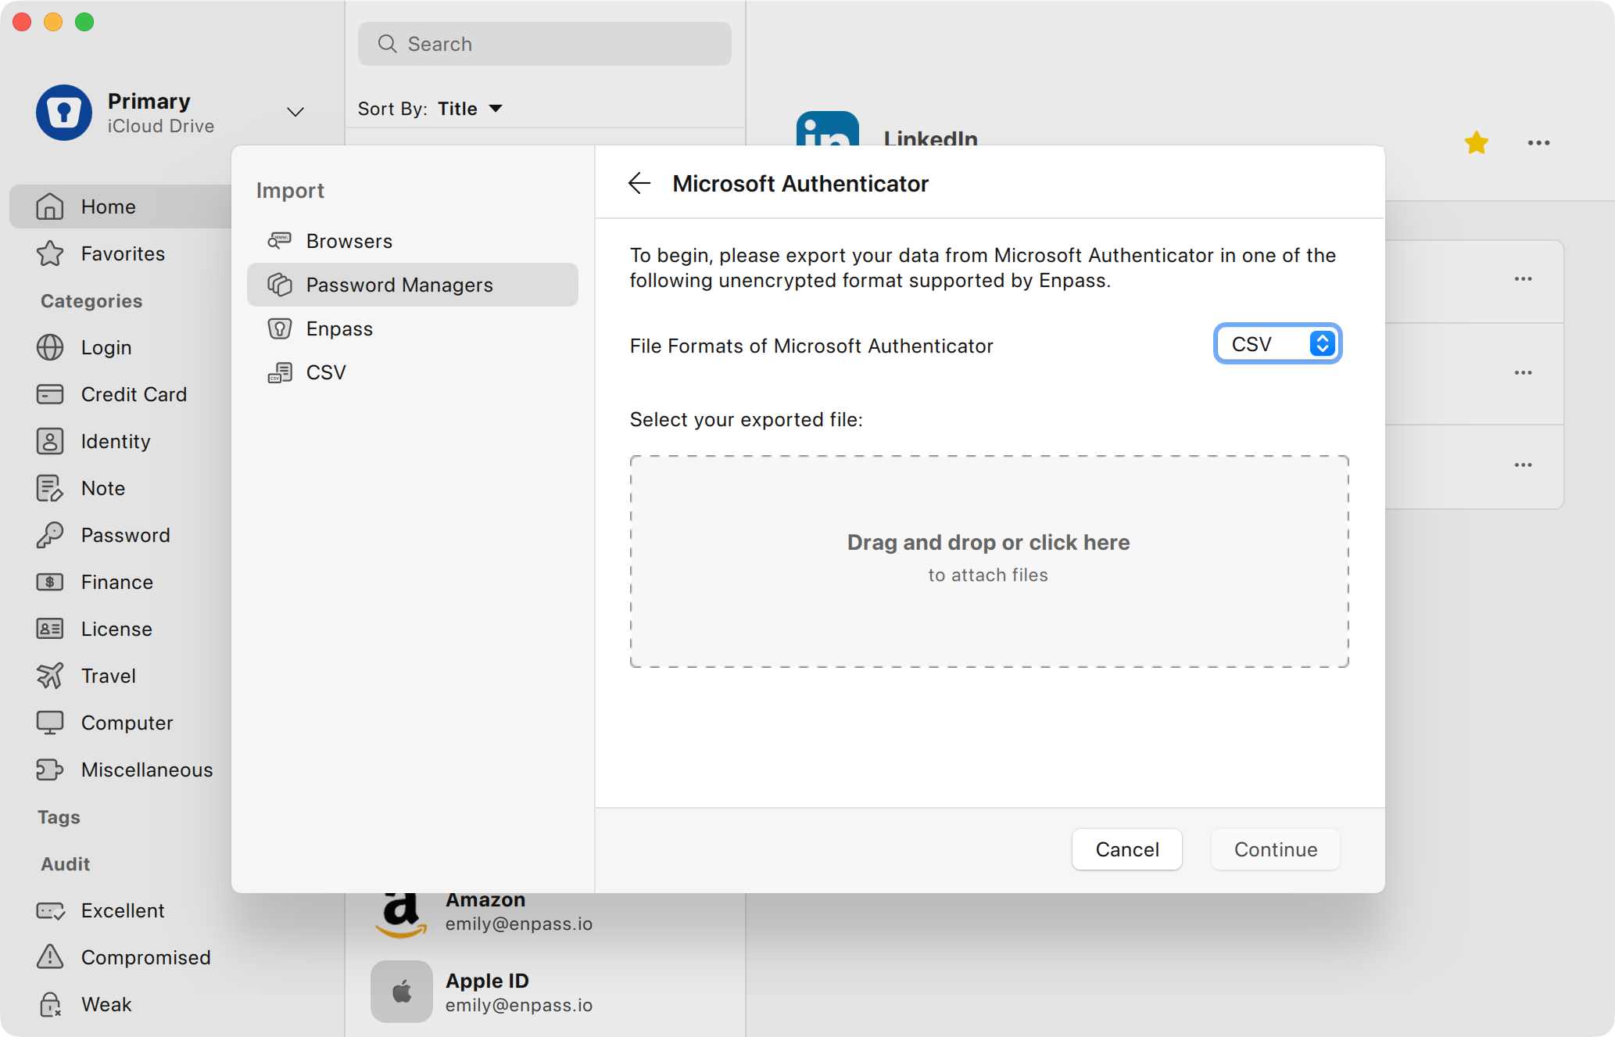
Task: Select CSV in Import list
Action: coord(412,372)
